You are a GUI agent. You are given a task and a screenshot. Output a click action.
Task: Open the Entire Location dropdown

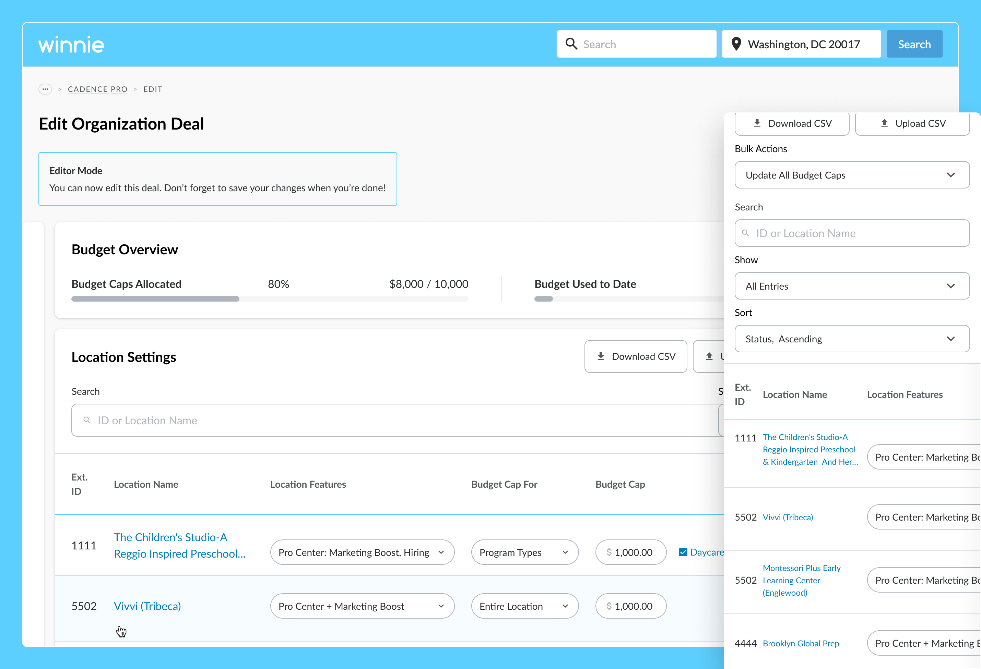[525, 606]
